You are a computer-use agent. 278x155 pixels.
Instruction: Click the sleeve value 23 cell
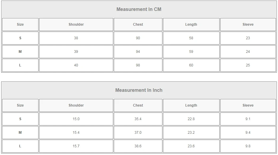point(248,38)
